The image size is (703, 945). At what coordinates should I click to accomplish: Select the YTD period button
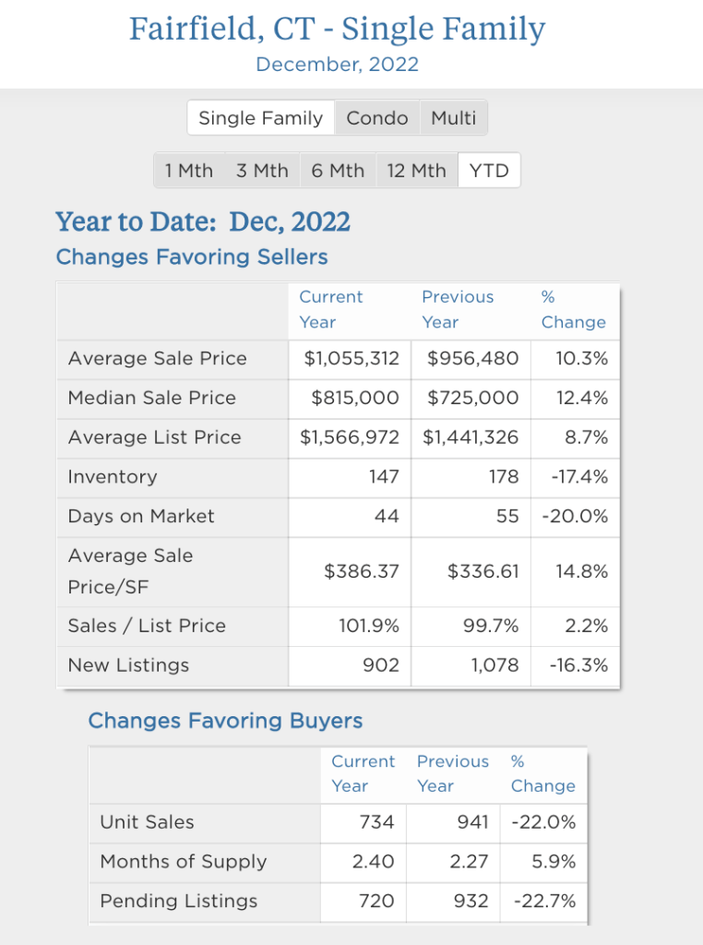pyautogui.click(x=489, y=171)
